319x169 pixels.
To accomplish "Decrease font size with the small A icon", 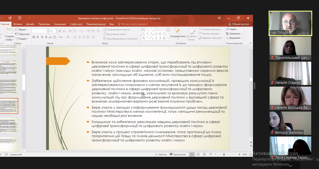I will pyautogui.click(x=64, y=31).
